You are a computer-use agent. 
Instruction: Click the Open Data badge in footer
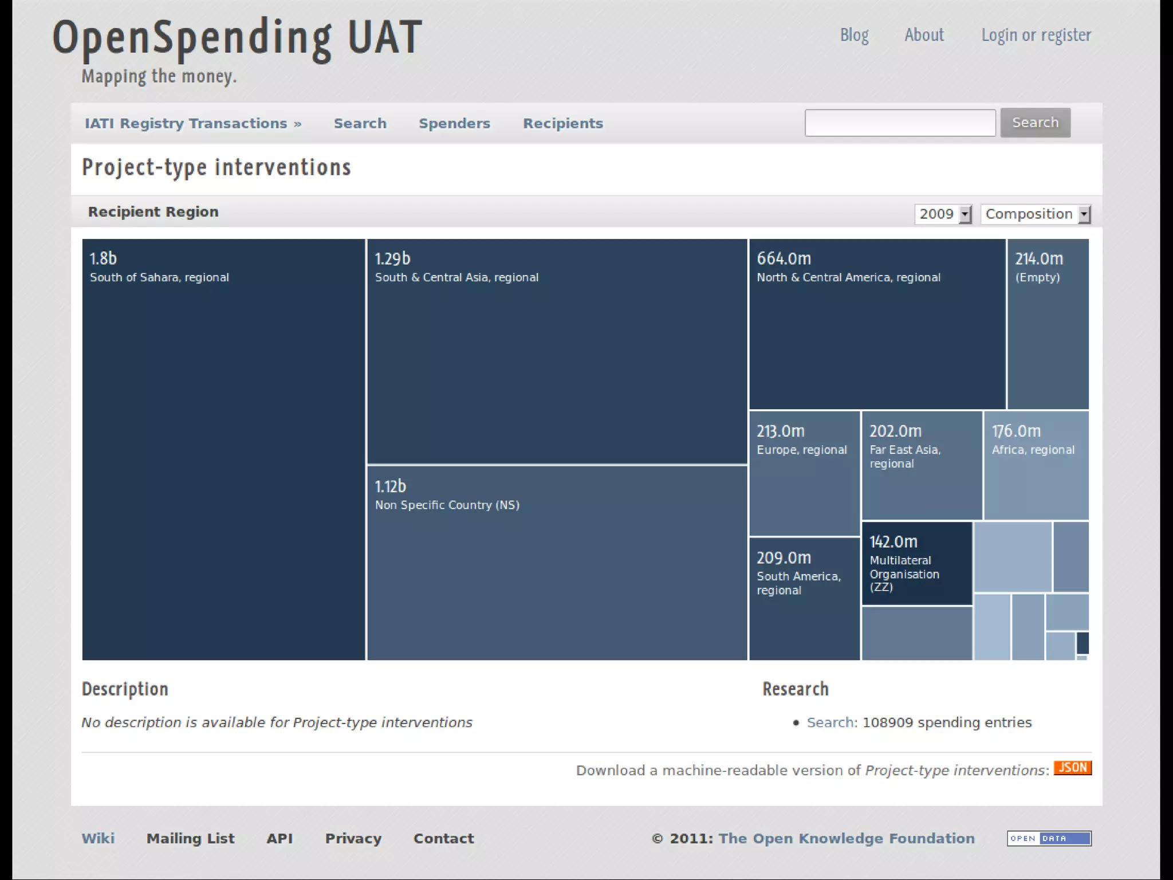(x=1049, y=838)
